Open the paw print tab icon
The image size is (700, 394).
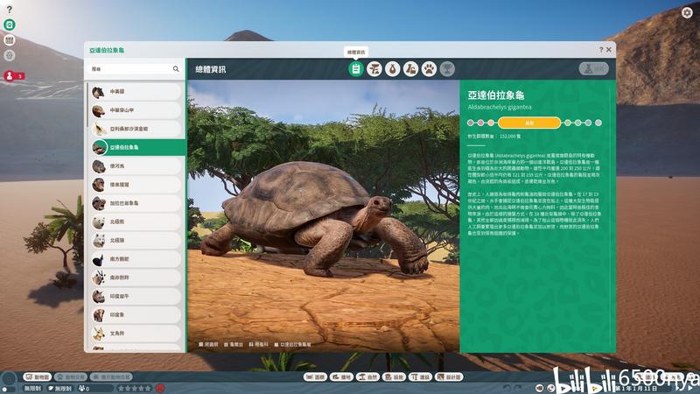click(429, 69)
